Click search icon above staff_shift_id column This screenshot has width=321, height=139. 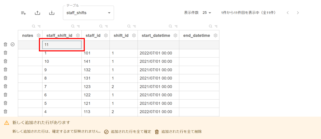click(x=73, y=26)
